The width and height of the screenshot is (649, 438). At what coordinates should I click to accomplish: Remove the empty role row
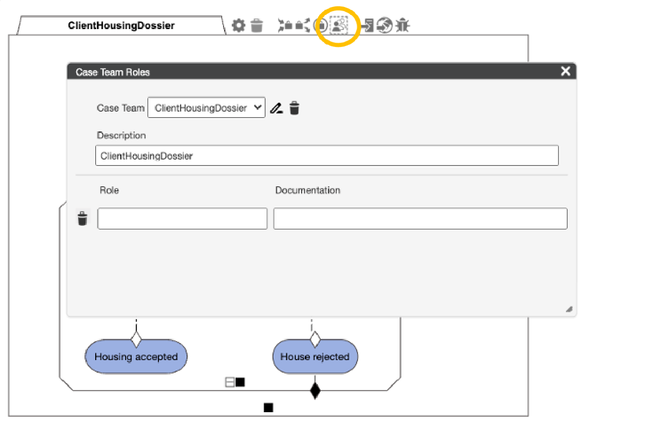[x=82, y=219]
